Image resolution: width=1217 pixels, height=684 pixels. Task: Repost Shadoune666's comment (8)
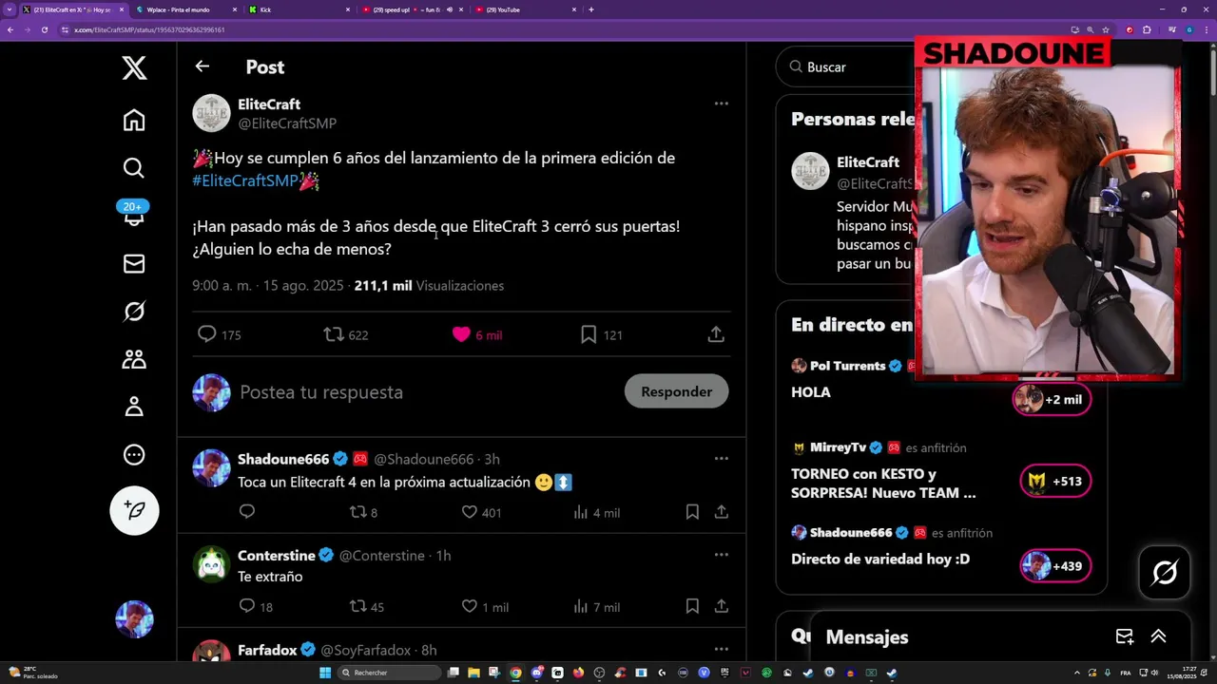364,512
